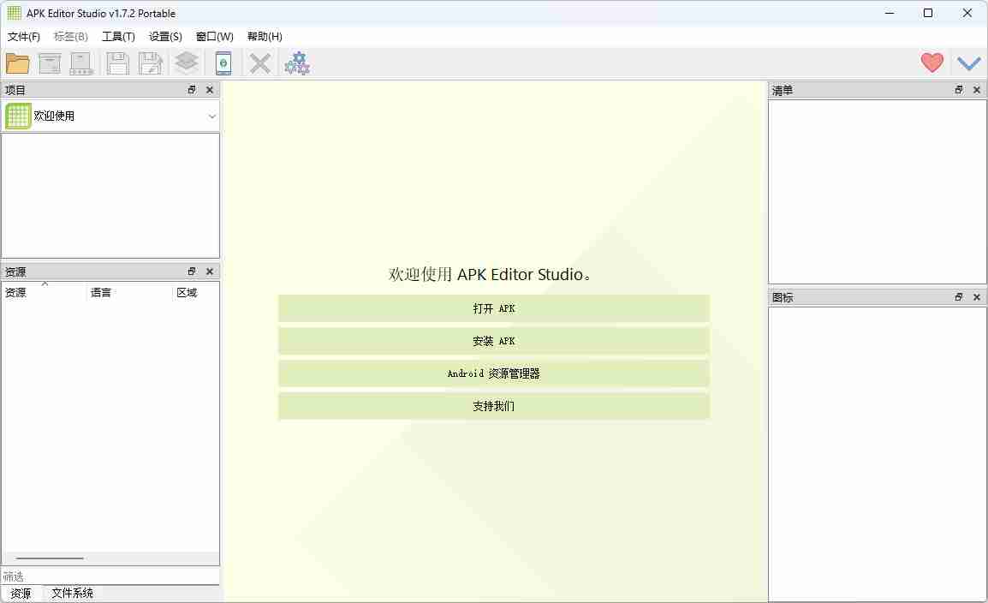Open the 欢迎使用 project dropdown
The image size is (988, 603).
click(211, 116)
